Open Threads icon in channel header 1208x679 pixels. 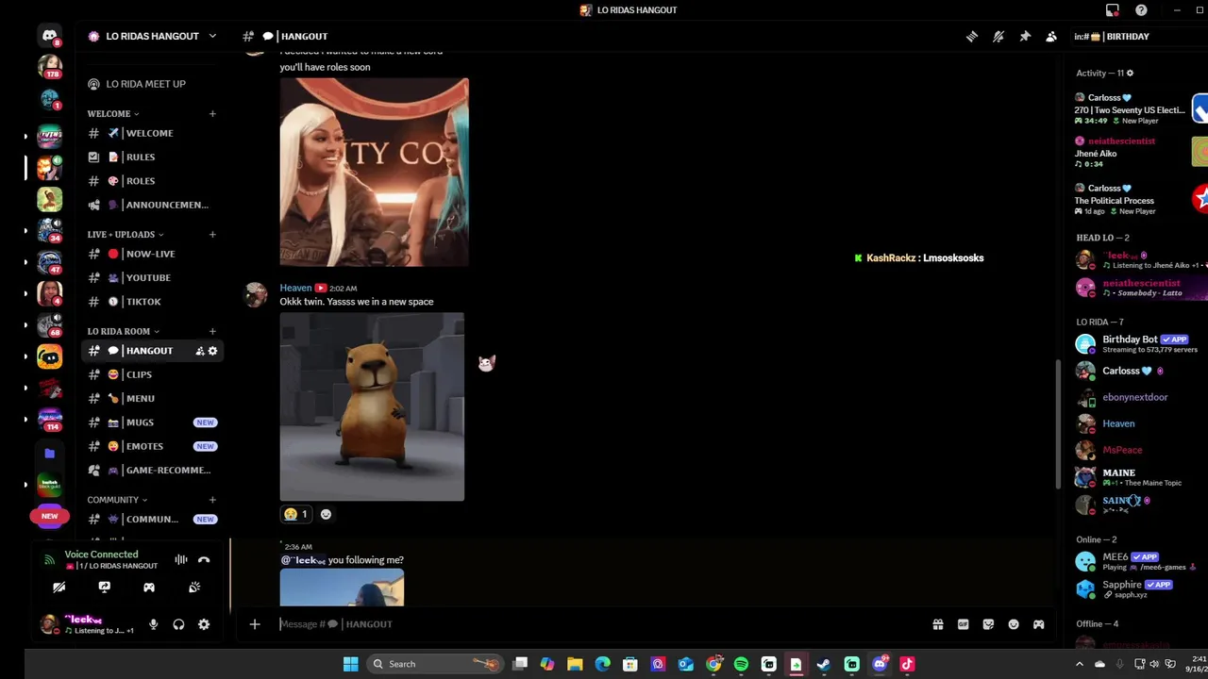(x=971, y=36)
